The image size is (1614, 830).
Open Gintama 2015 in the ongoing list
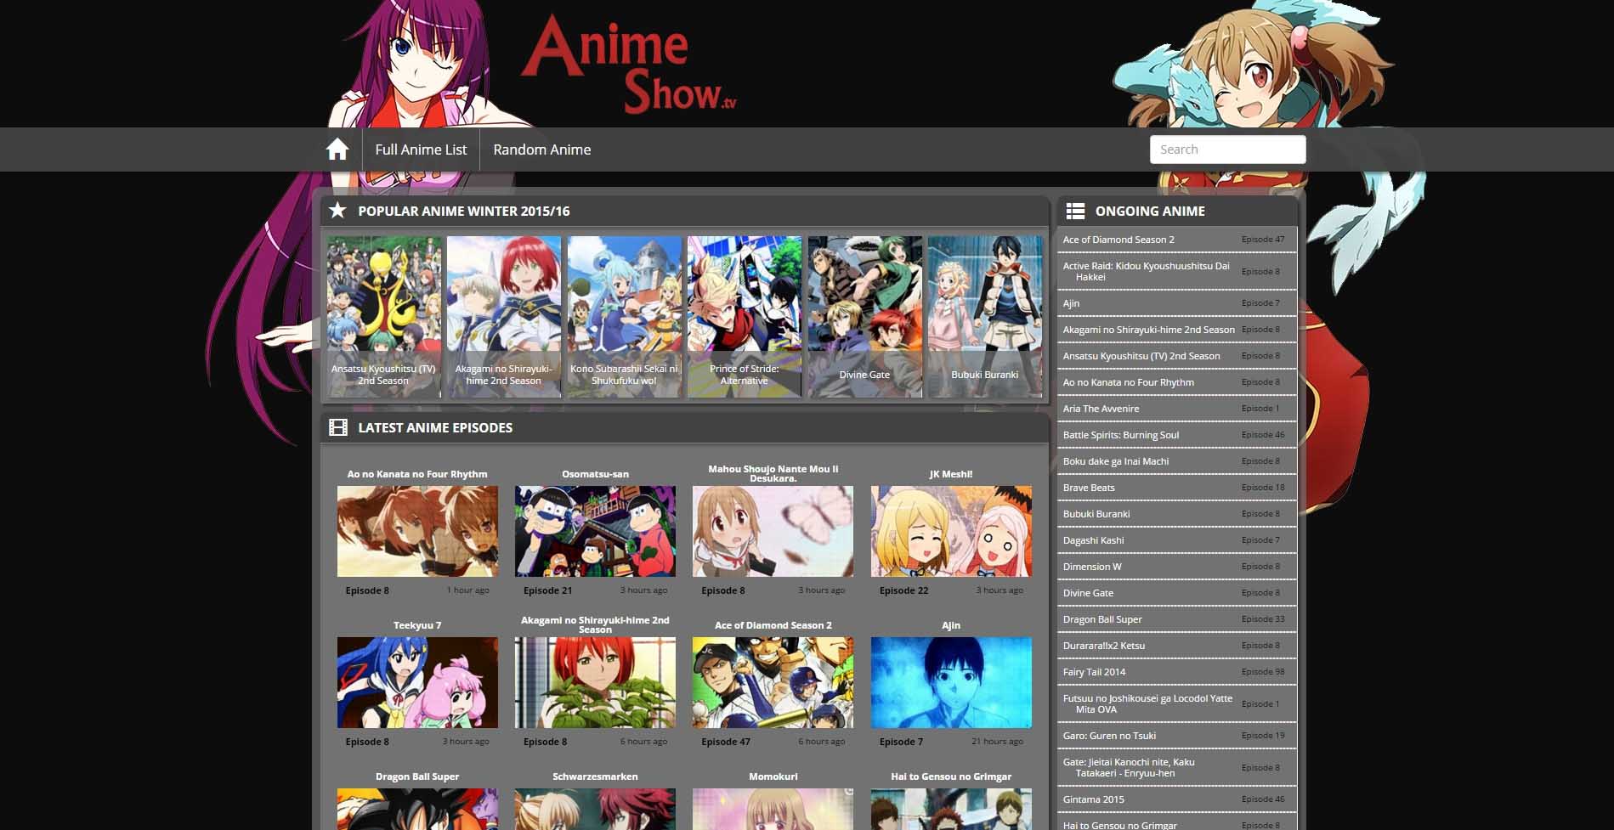pos(1176,799)
